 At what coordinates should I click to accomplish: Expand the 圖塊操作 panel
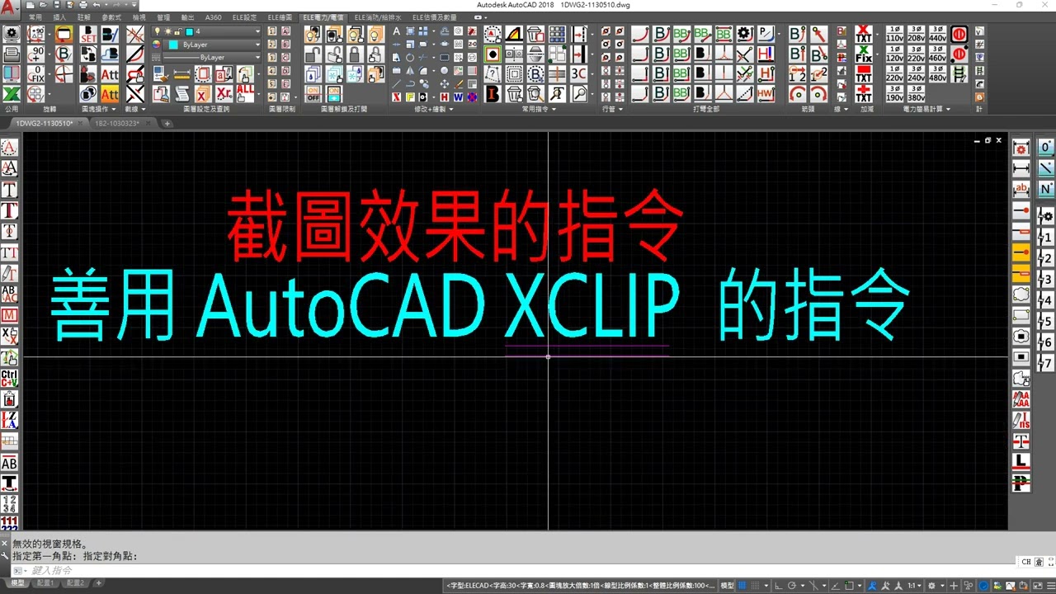[99, 109]
